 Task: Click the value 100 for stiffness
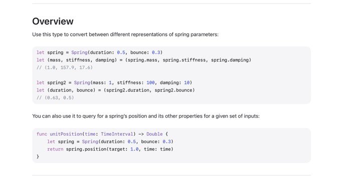(150, 82)
